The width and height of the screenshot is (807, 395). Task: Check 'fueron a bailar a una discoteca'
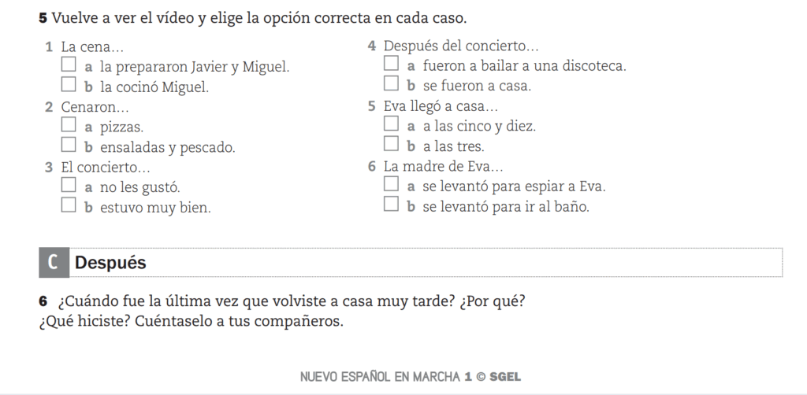coord(391,63)
